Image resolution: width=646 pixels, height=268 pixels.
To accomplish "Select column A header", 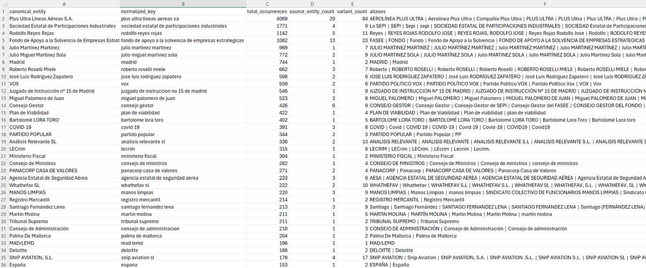I will (64, 4).
